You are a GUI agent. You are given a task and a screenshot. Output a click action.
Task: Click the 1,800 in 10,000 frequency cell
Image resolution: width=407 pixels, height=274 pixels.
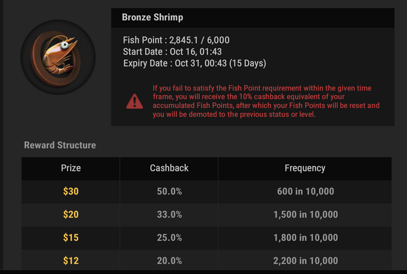point(305,237)
